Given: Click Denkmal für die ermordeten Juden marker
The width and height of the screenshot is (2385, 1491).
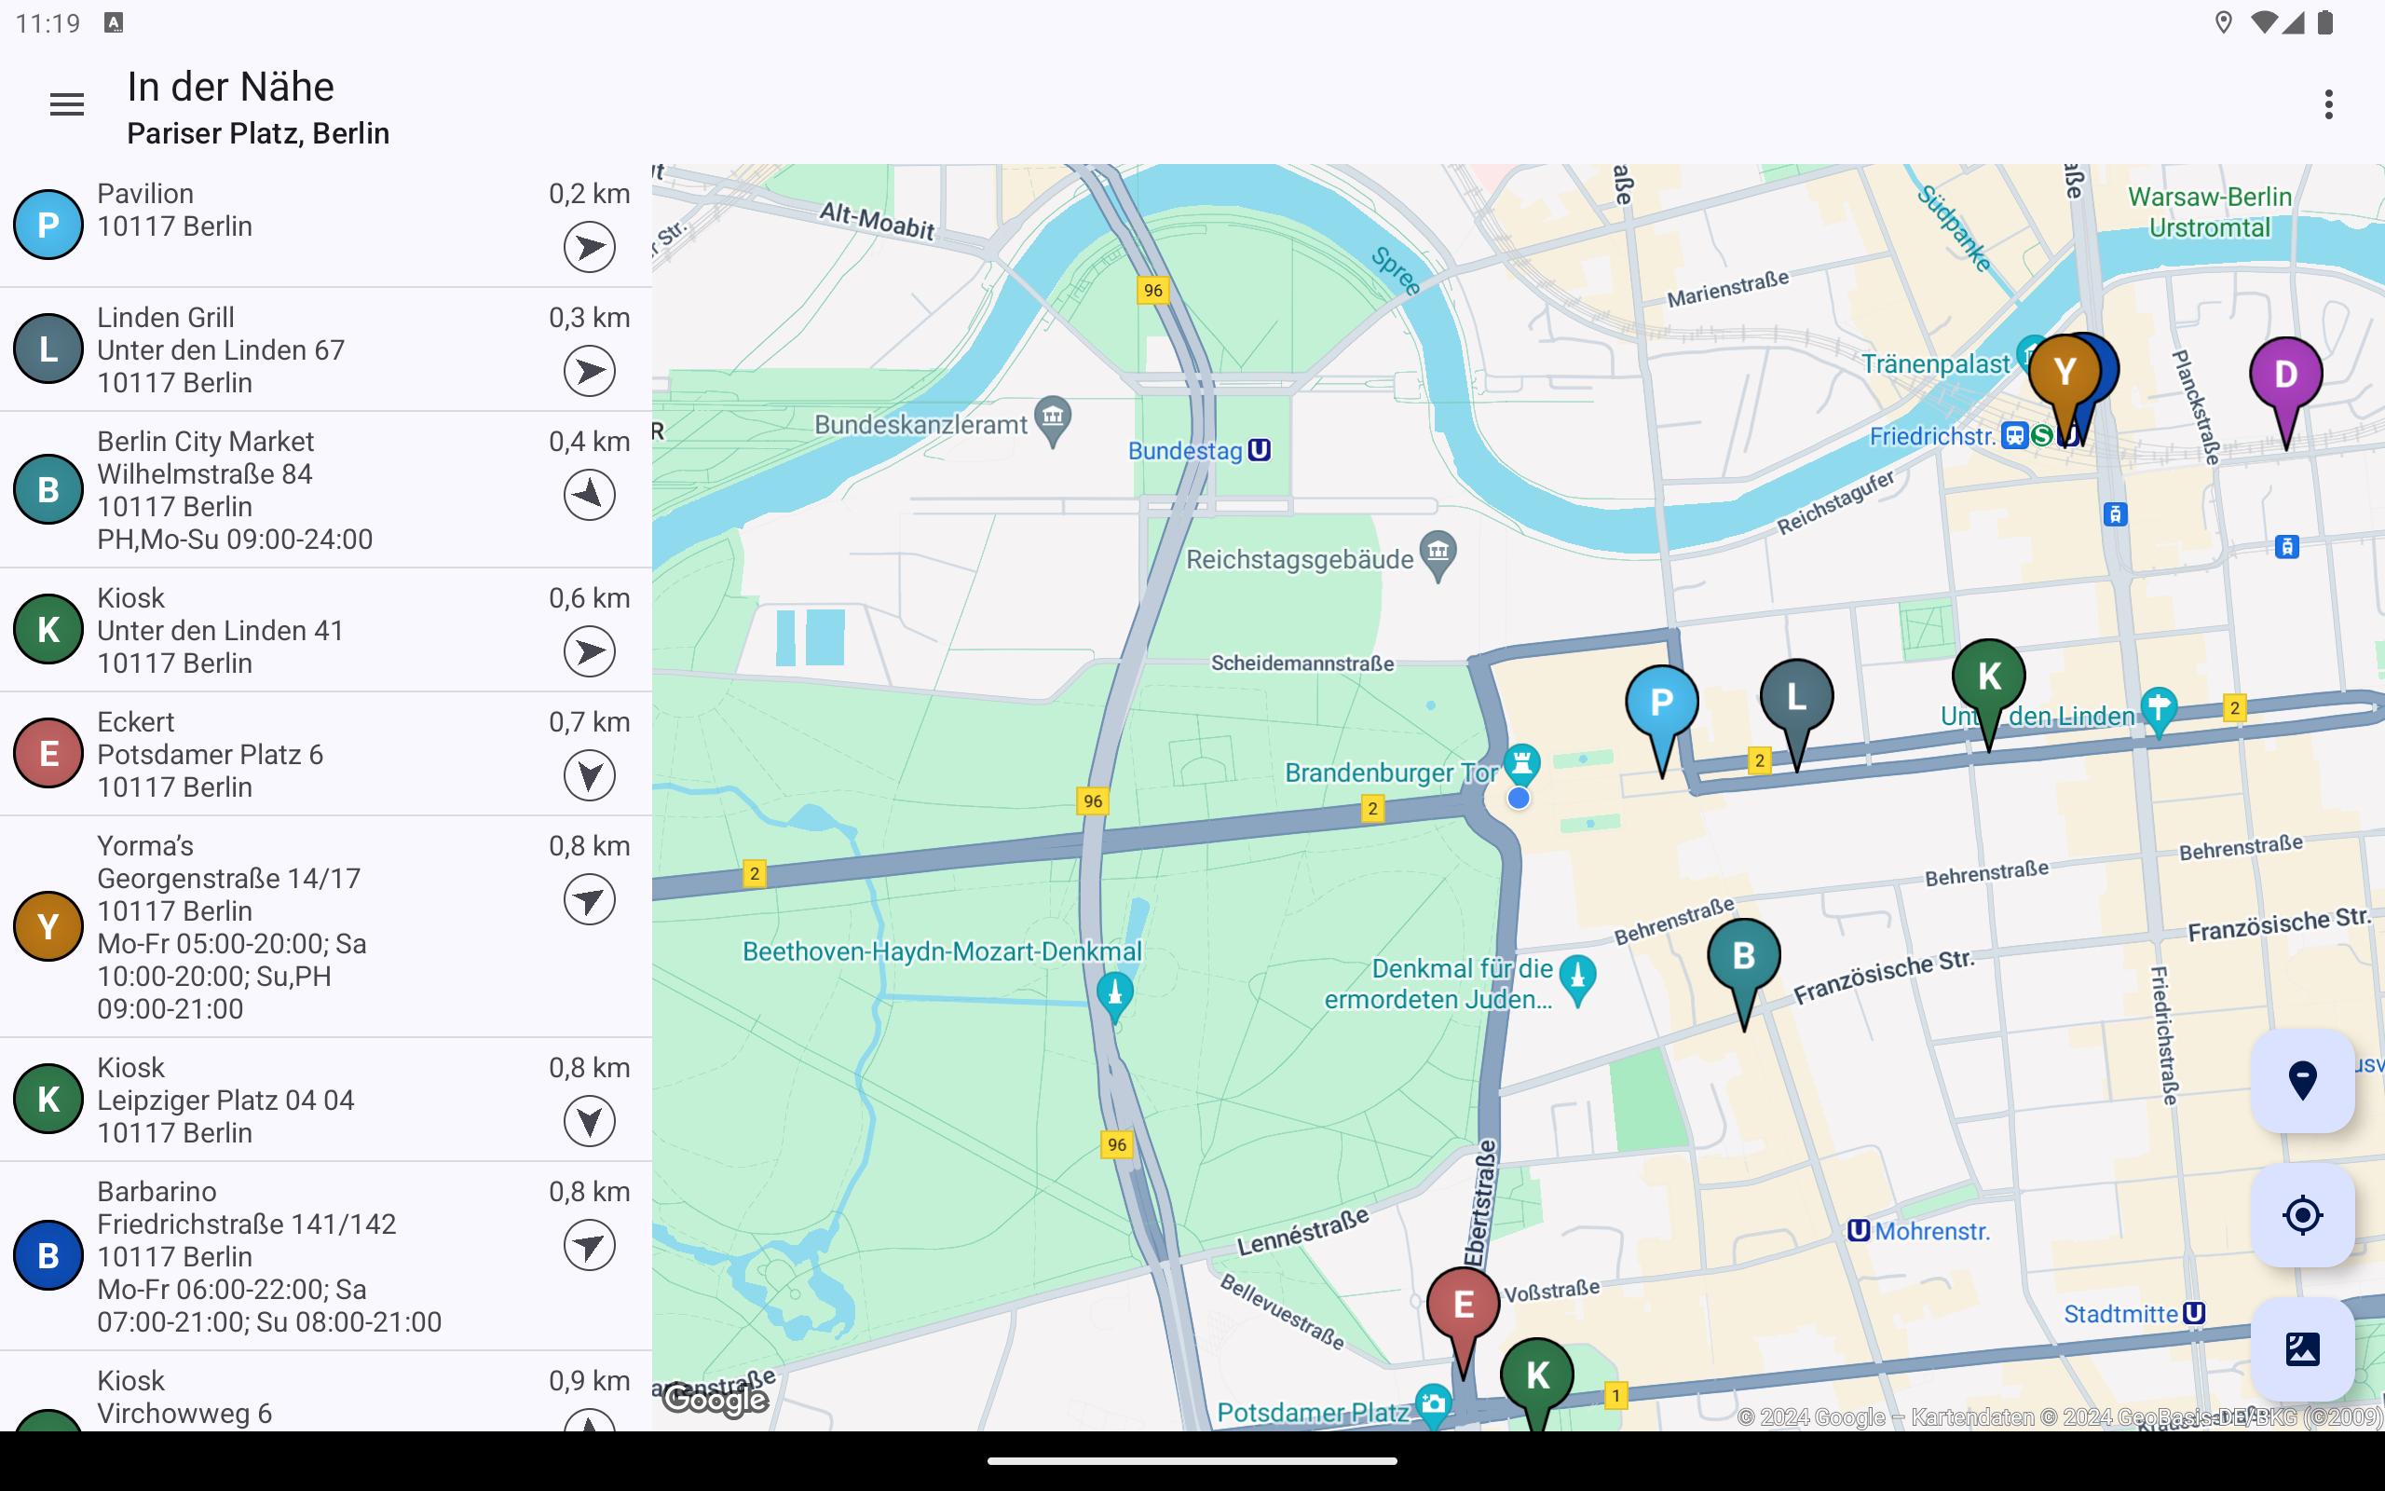Looking at the screenshot, I should tap(1578, 978).
